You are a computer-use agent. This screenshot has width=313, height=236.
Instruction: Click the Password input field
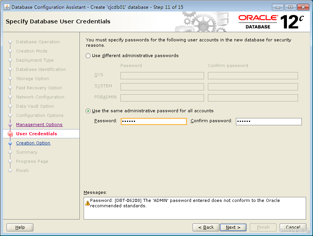(x=154, y=121)
